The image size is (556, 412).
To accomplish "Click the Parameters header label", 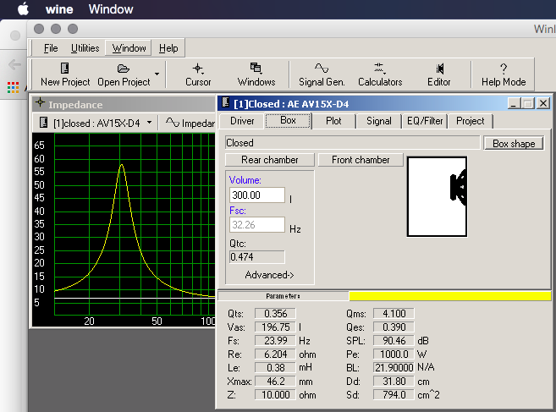I will click(283, 296).
